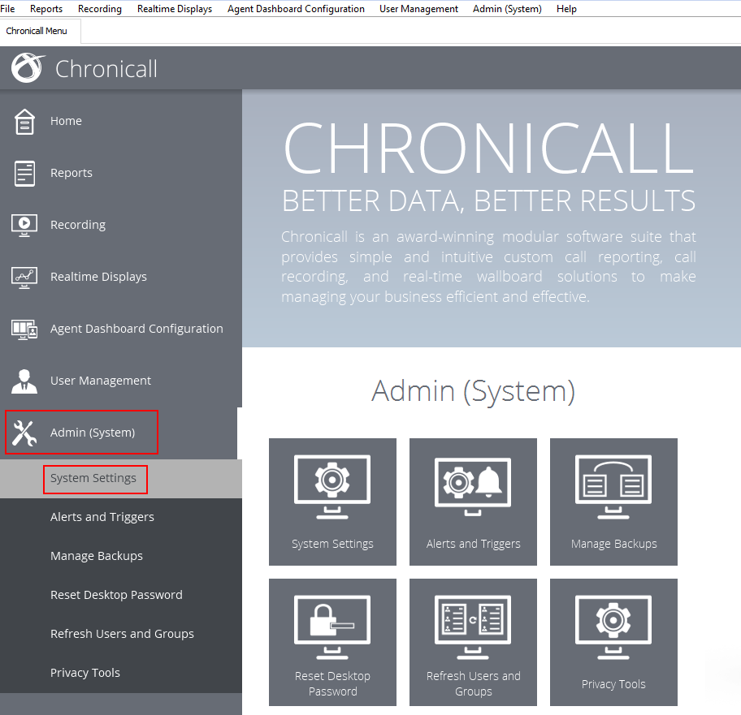Click the Recording play-monitor icon in sidebar
The width and height of the screenshot is (741, 715).
pyautogui.click(x=24, y=225)
